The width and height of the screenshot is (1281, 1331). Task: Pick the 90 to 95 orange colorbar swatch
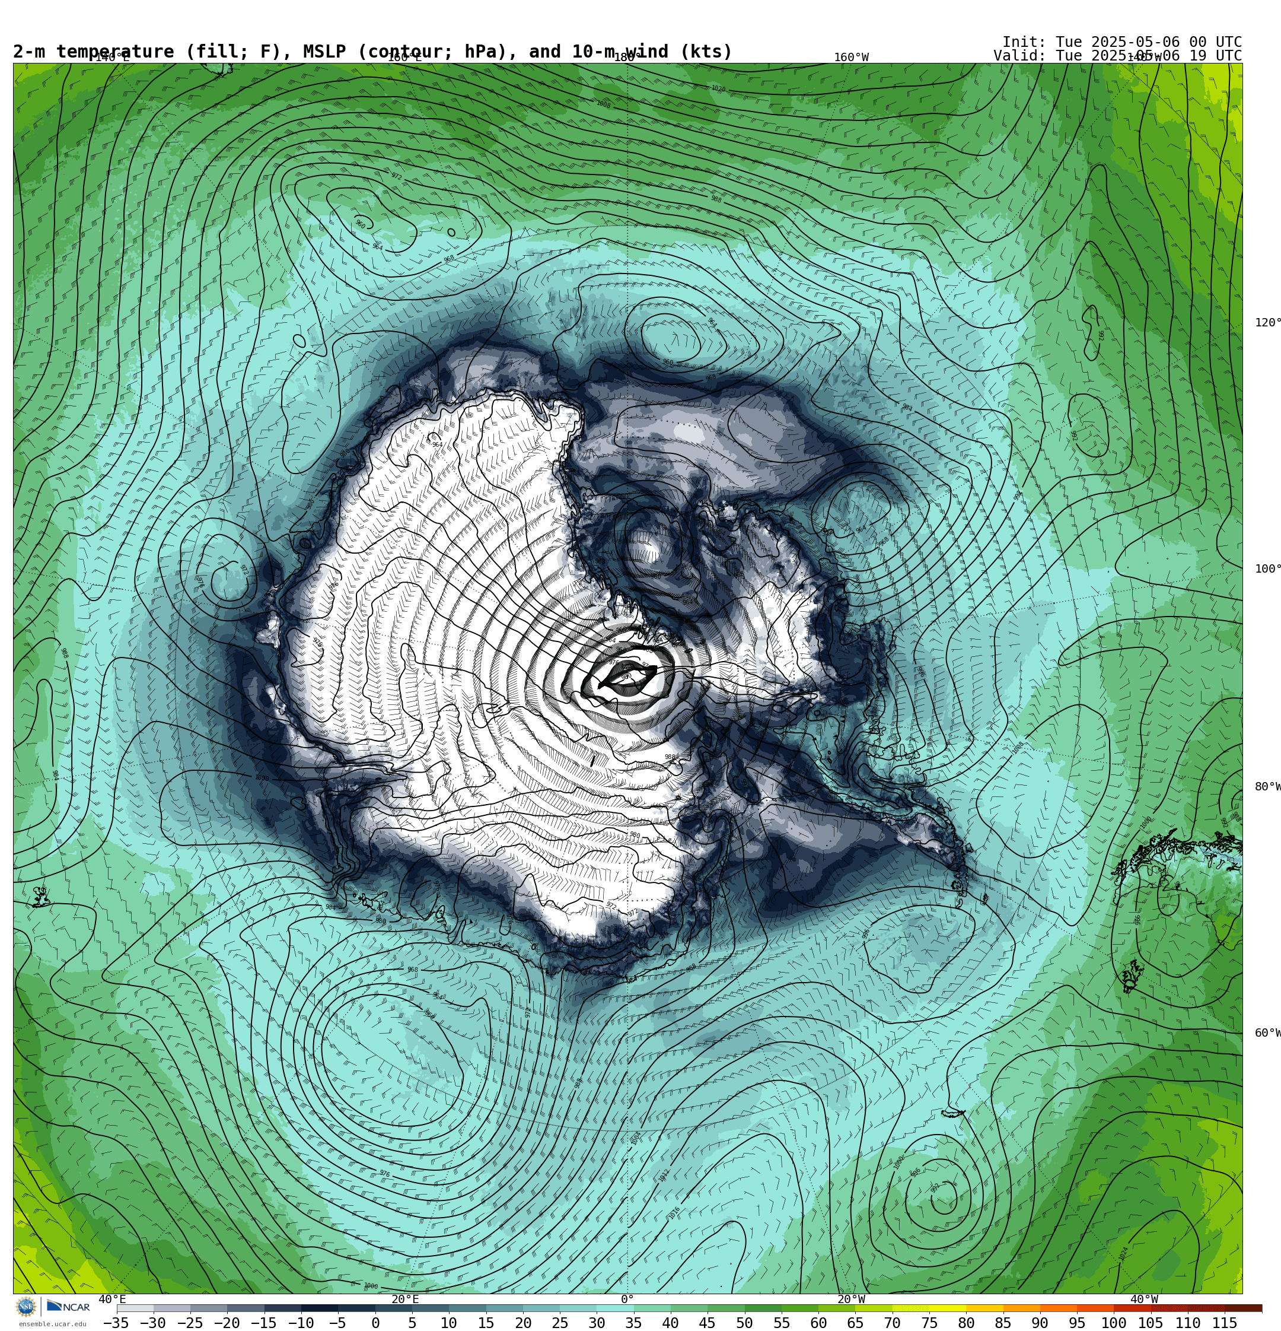click(1059, 1308)
